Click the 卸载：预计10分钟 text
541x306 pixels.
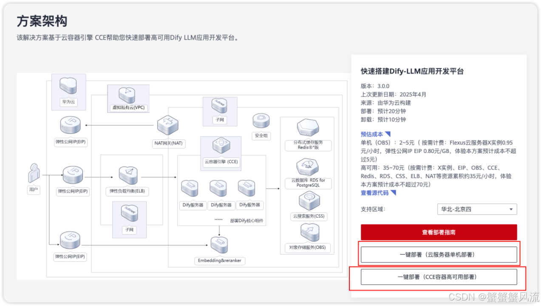pyautogui.click(x=383, y=120)
